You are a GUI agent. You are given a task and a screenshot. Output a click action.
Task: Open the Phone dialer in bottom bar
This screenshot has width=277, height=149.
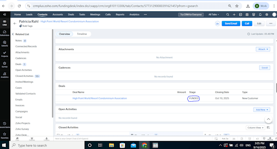270,138
